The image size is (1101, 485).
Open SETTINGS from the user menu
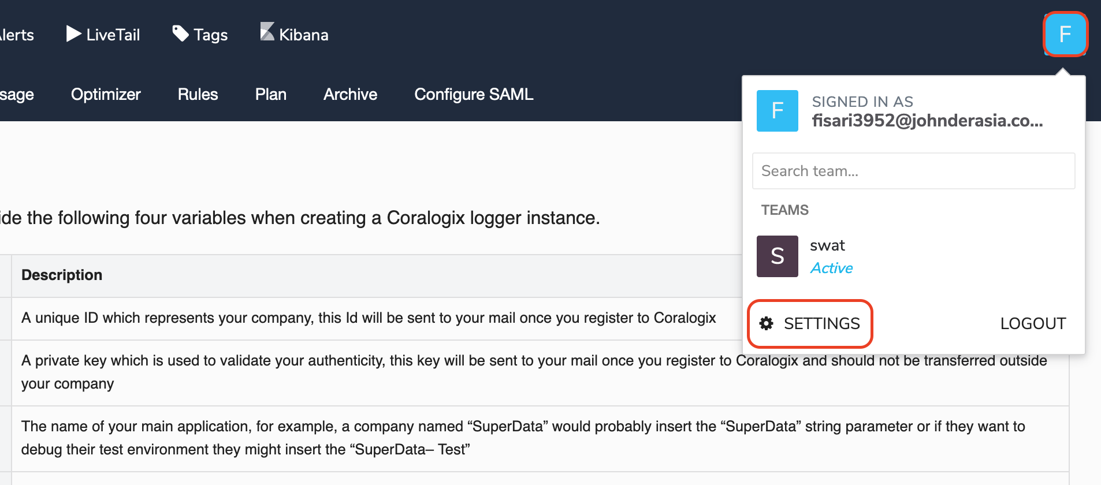click(821, 323)
